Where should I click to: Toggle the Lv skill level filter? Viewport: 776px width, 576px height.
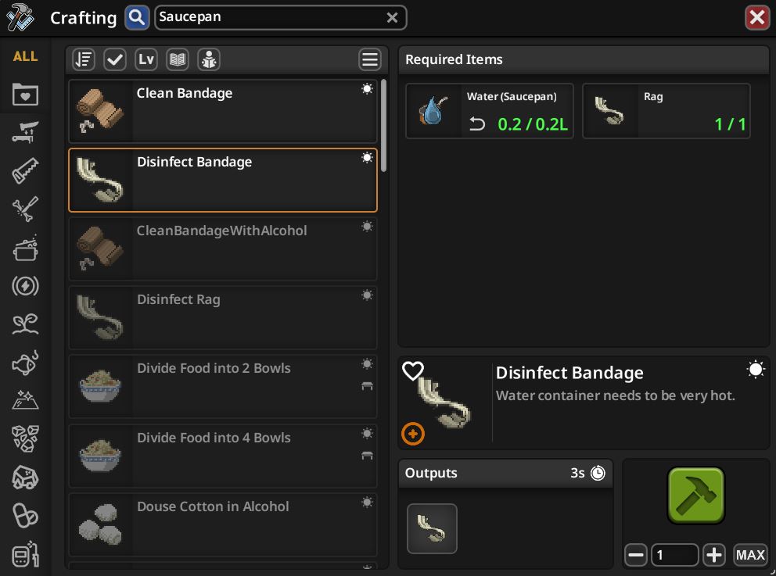146,60
